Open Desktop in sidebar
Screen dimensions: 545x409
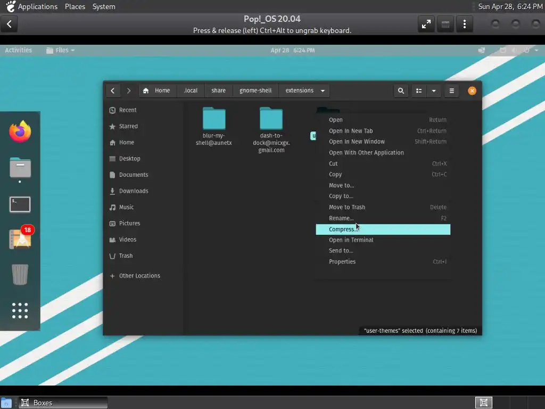143,159
